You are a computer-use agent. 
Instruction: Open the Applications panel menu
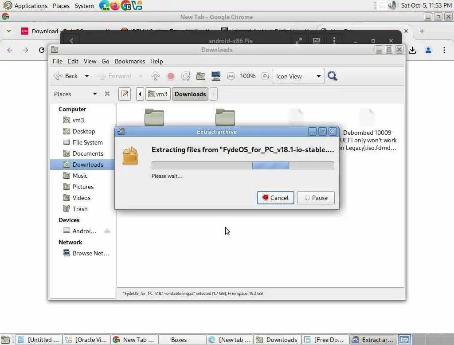tap(31, 6)
